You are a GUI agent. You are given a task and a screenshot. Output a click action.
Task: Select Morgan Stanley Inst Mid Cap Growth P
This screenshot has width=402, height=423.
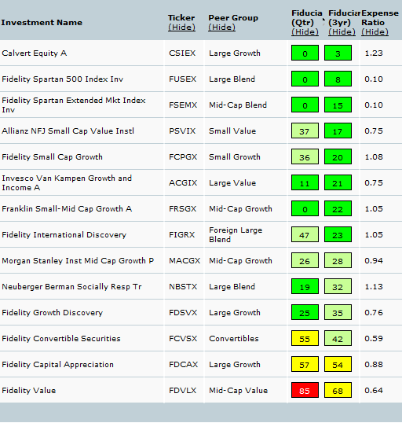click(78, 260)
